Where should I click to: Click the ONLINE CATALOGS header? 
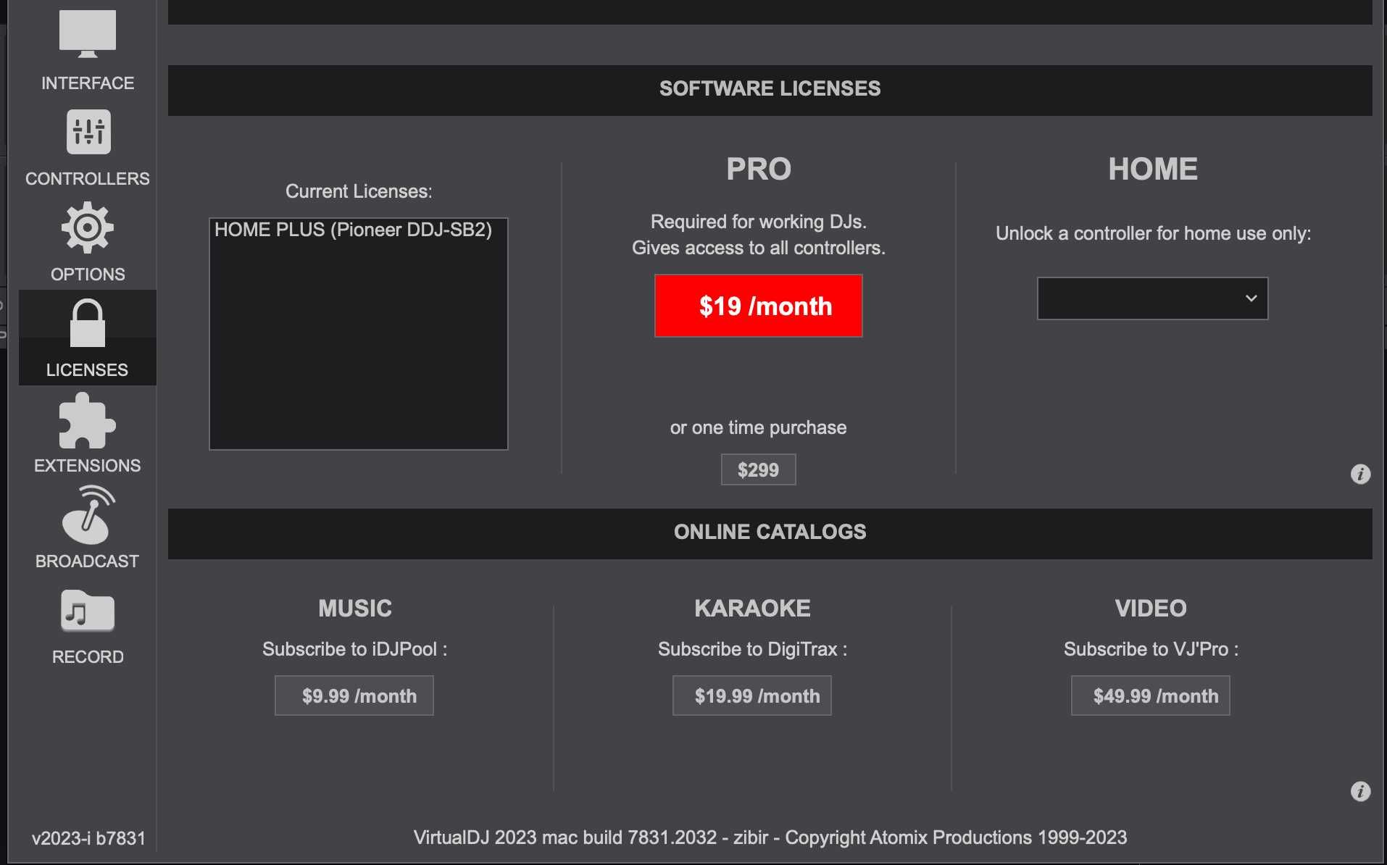click(x=770, y=532)
